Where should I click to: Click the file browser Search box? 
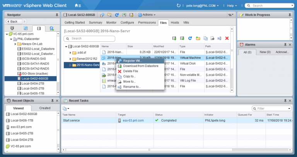tap(89, 38)
